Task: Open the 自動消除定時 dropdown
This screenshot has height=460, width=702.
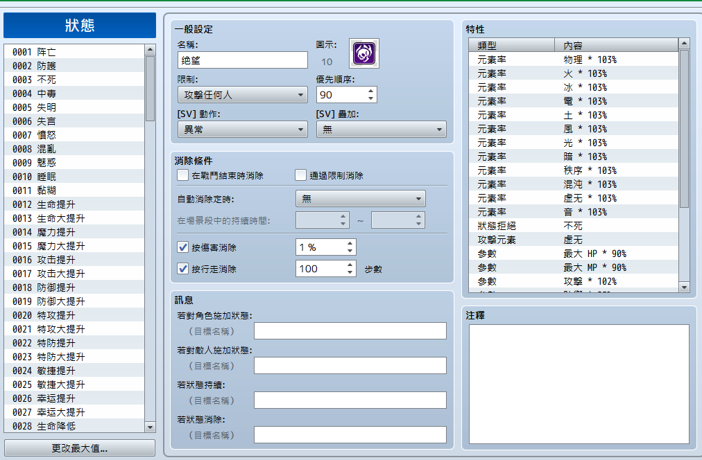Action: point(361,199)
